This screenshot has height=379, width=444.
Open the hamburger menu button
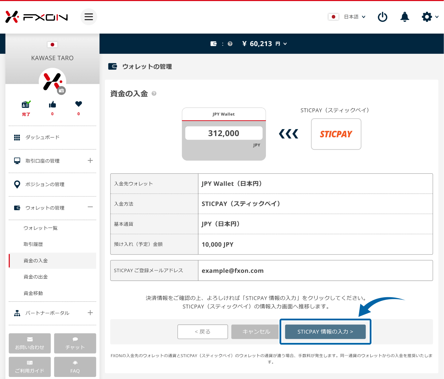(89, 17)
